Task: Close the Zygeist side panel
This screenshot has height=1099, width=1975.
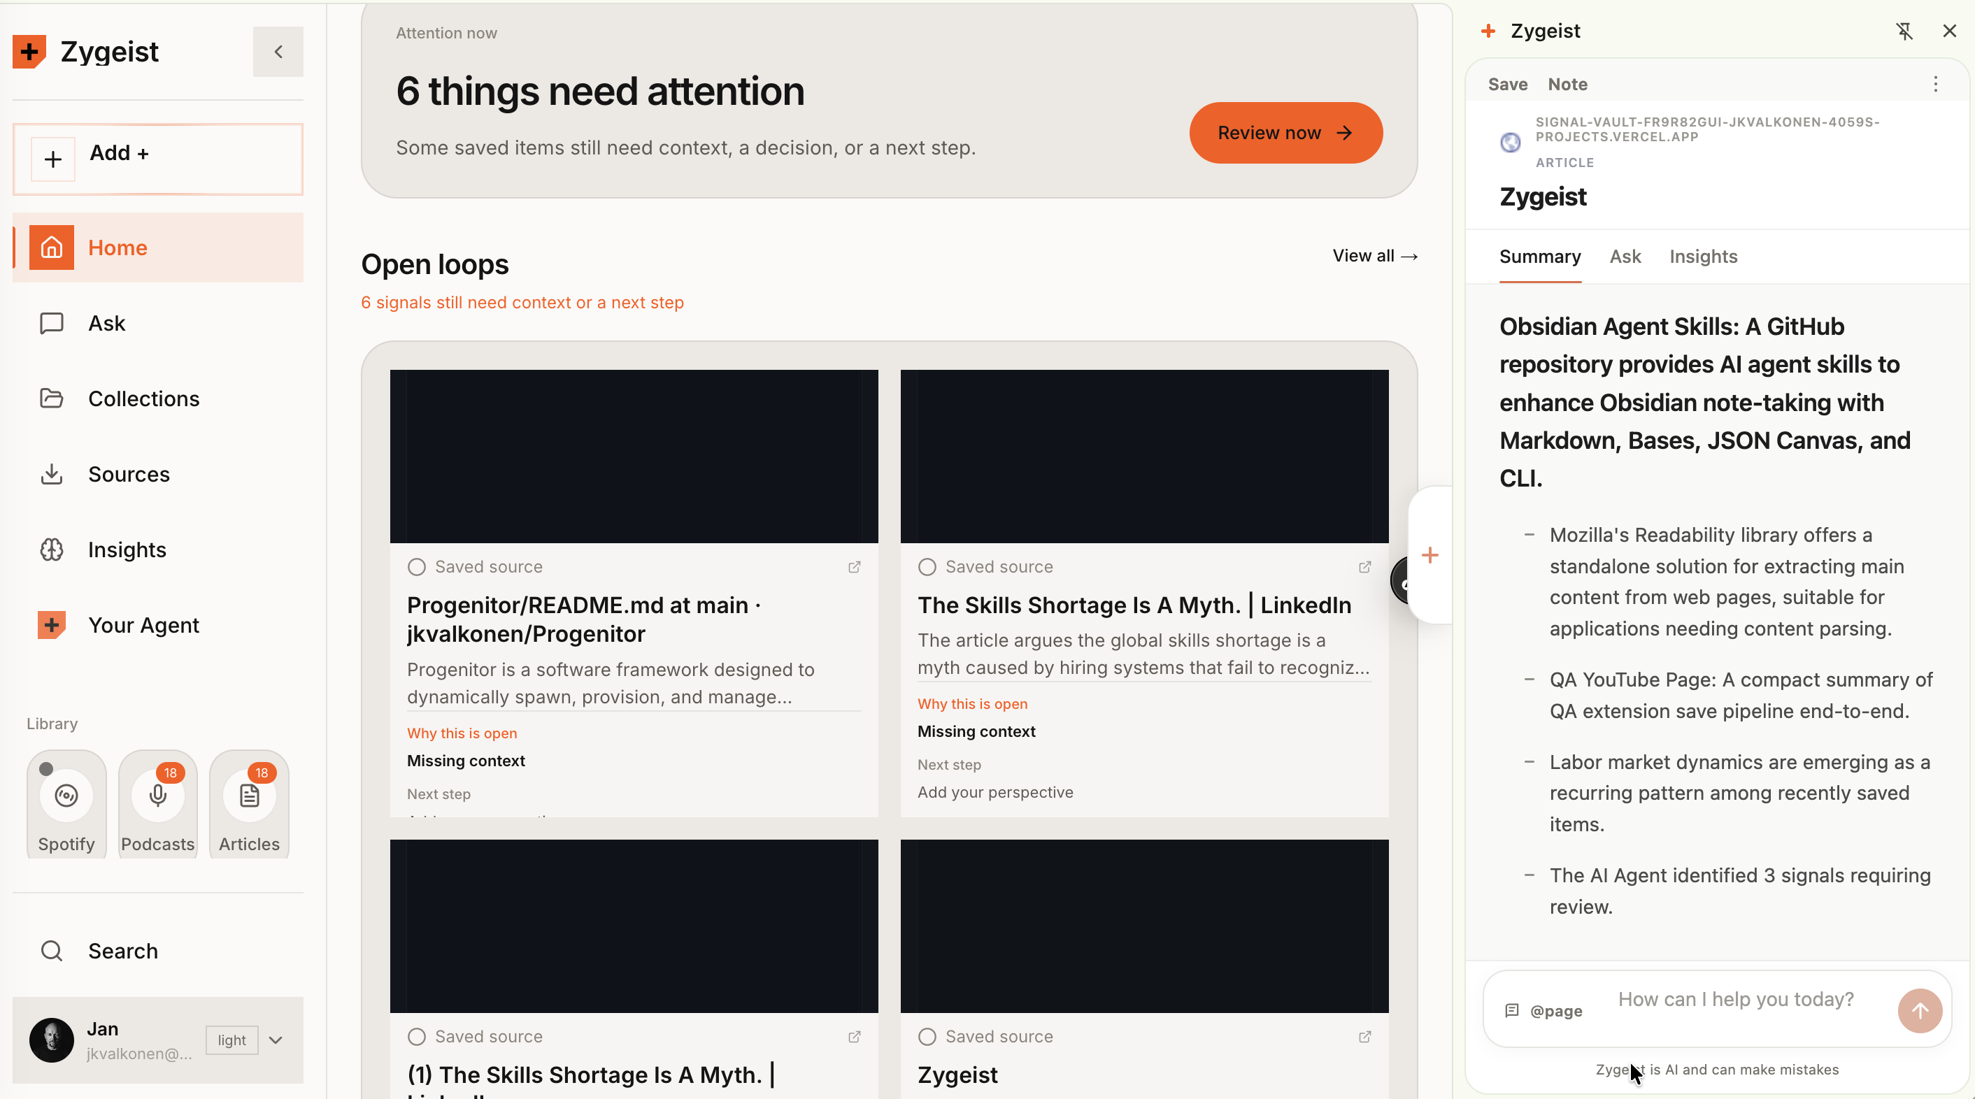Action: coord(1950,31)
